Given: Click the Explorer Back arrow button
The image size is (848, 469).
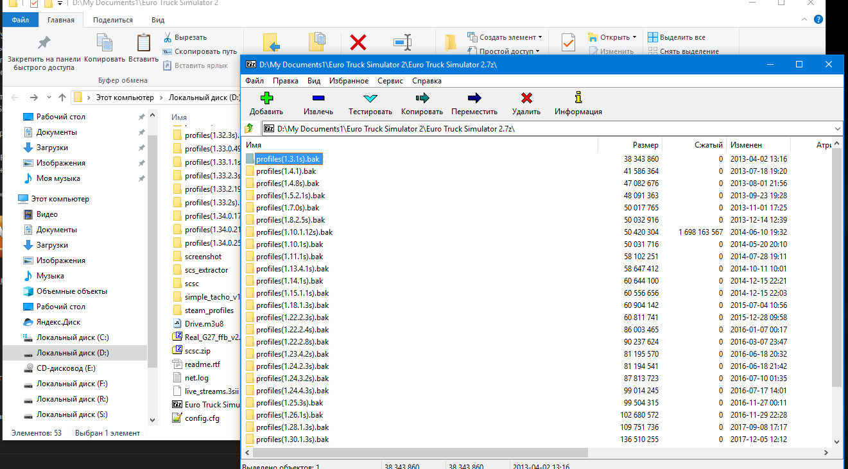Looking at the screenshot, I should [x=15, y=98].
